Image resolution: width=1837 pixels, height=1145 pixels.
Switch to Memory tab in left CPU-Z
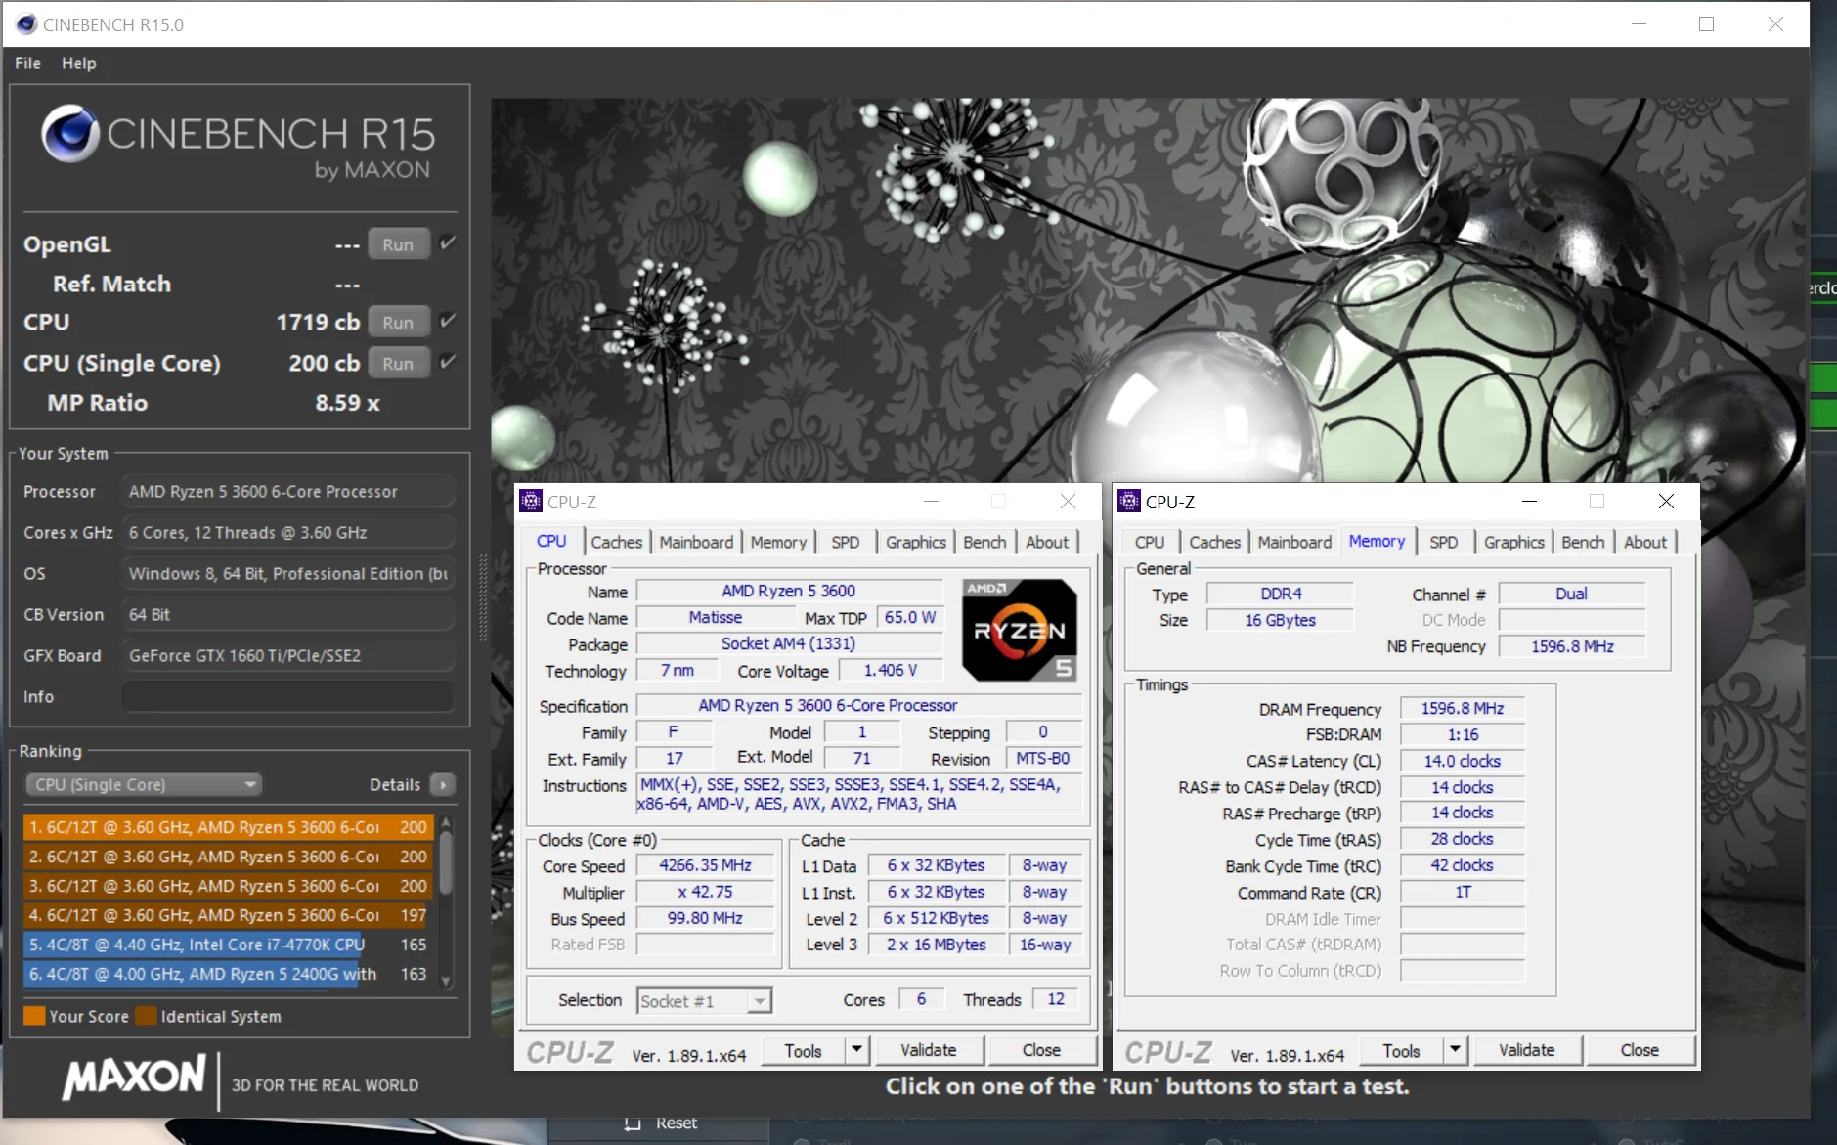pos(778,542)
